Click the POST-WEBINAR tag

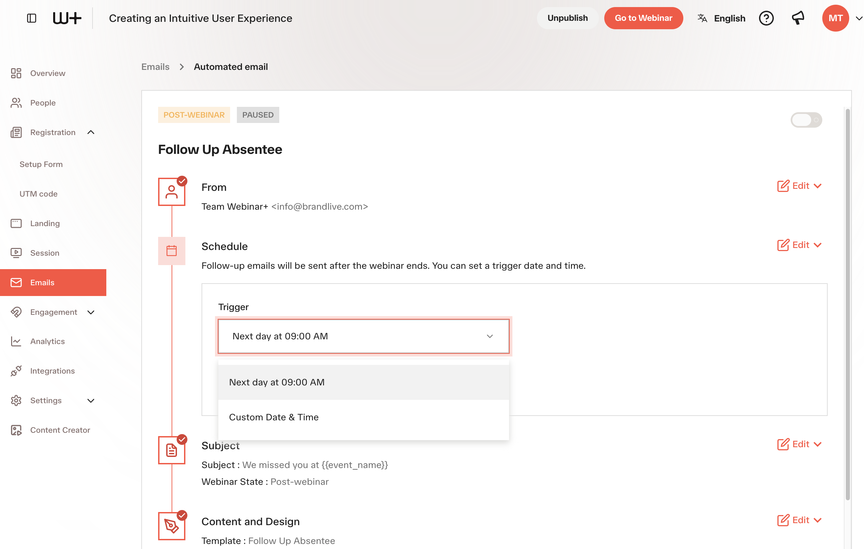pyautogui.click(x=194, y=115)
